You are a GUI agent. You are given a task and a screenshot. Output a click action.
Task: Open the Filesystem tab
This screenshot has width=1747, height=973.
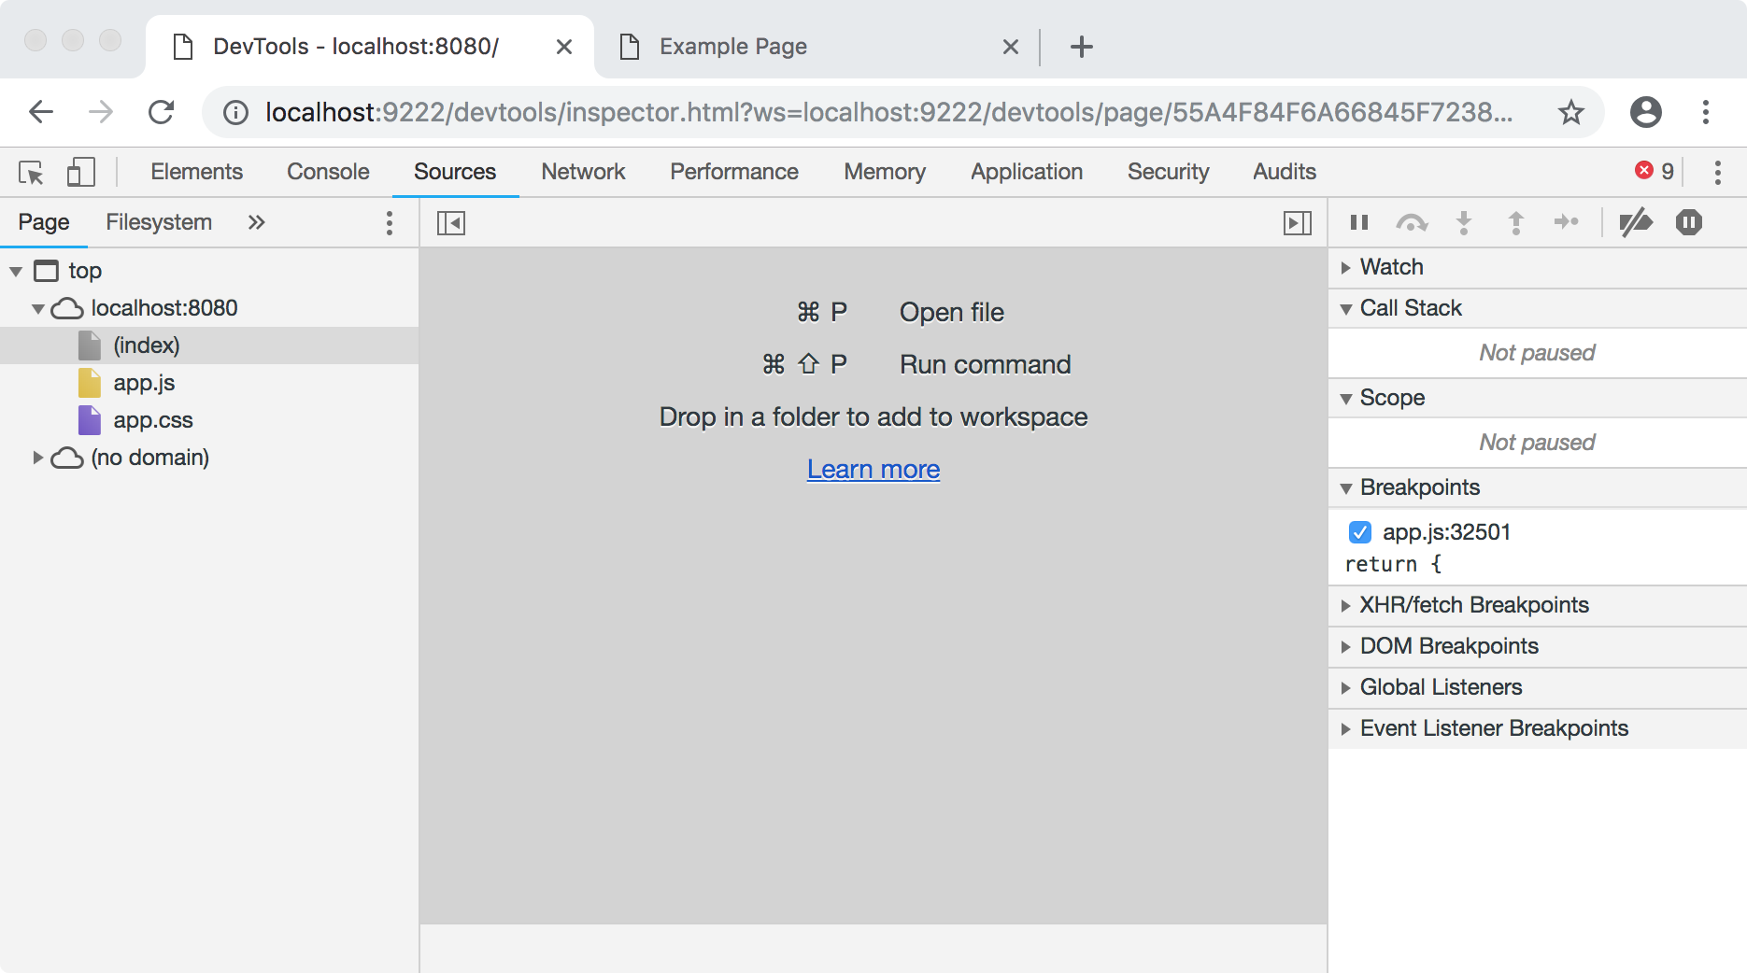pyautogui.click(x=159, y=222)
